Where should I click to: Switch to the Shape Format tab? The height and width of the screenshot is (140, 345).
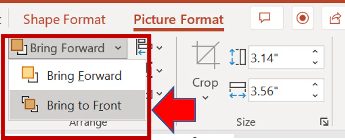[64, 19]
